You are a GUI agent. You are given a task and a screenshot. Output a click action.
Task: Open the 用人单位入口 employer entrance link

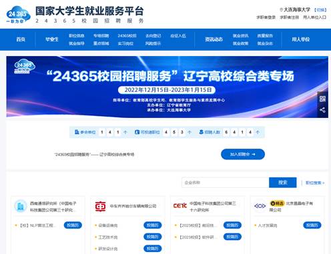click(x=314, y=17)
